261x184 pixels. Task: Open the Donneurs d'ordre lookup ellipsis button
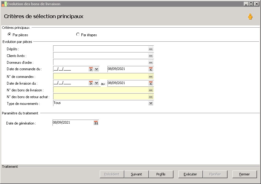point(151,62)
